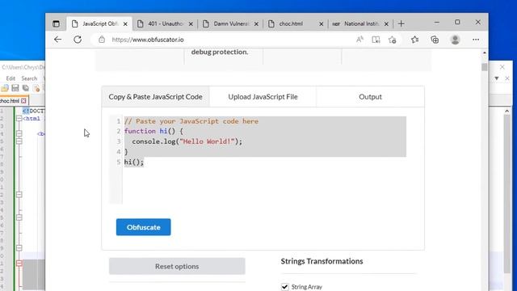Click the Save All icon in Notepad++
The width and height of the screenshot is (517, 291).
[x=25, y=88]
